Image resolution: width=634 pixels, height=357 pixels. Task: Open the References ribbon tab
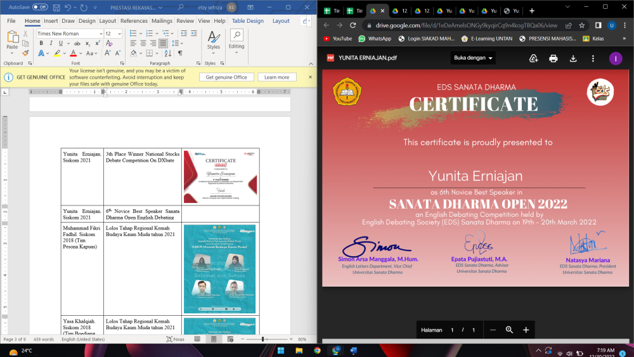pyautogui.click(x=134, y=21)
